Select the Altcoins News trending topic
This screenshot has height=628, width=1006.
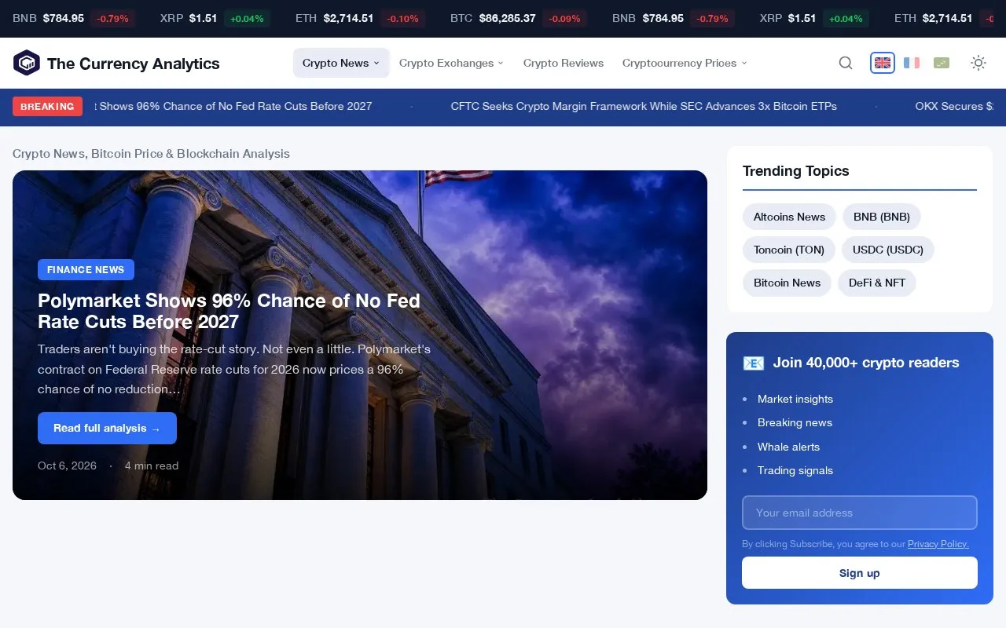tap(789, 217)
